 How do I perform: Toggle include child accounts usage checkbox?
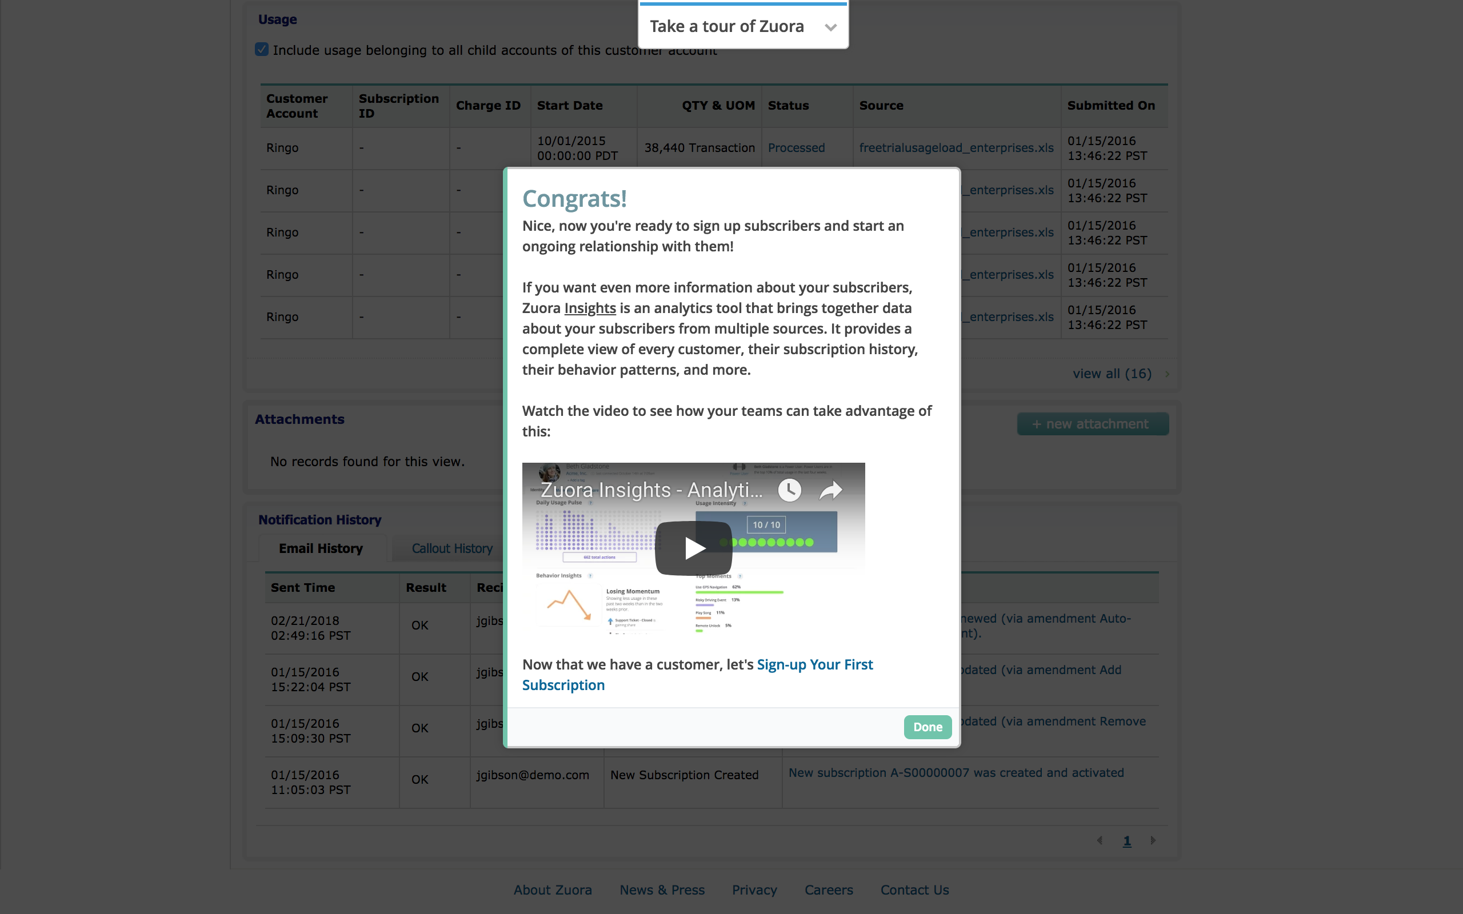262,50
